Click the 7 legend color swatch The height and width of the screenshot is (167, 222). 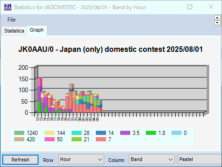pyautogui.click(x=101, y=139)
